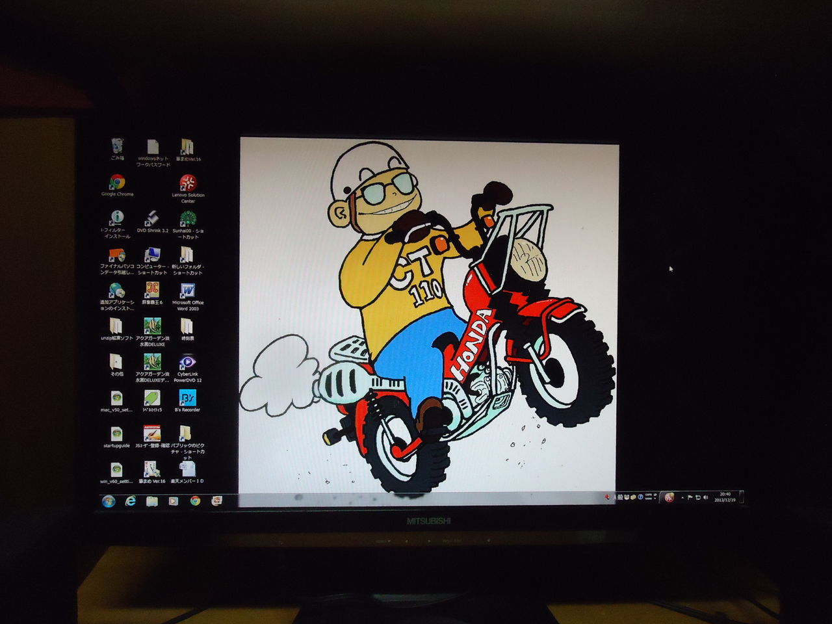This screenshot has width=832, height=624.
Task: Open the 追加アプリケーションのインストール shortcut
Action: [117, 296]
